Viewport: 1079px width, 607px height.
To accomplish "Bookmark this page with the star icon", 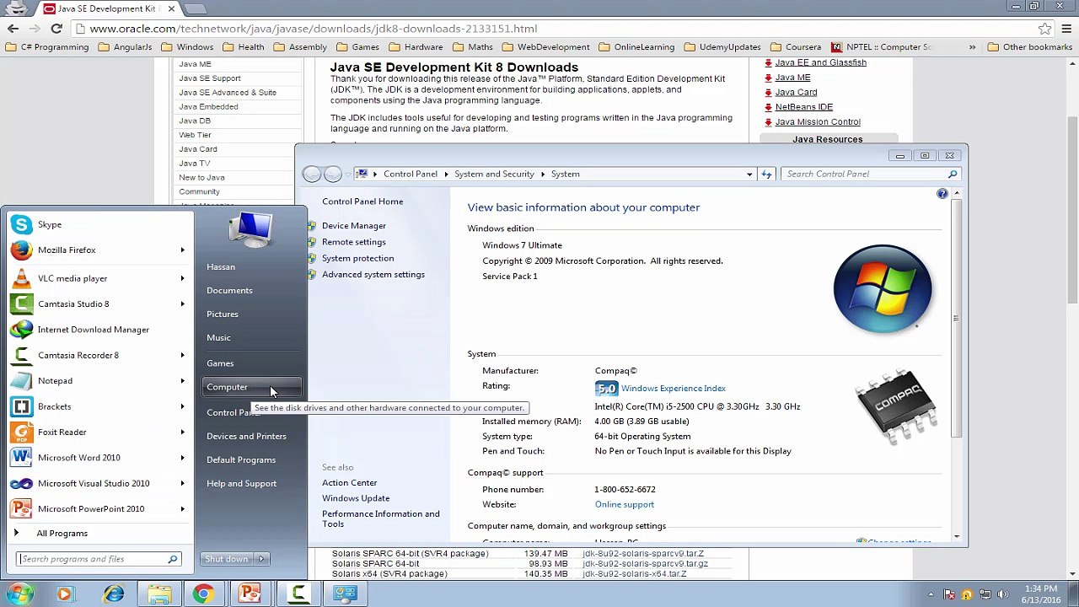I will pyautogui.click(x=1044, y=29).
